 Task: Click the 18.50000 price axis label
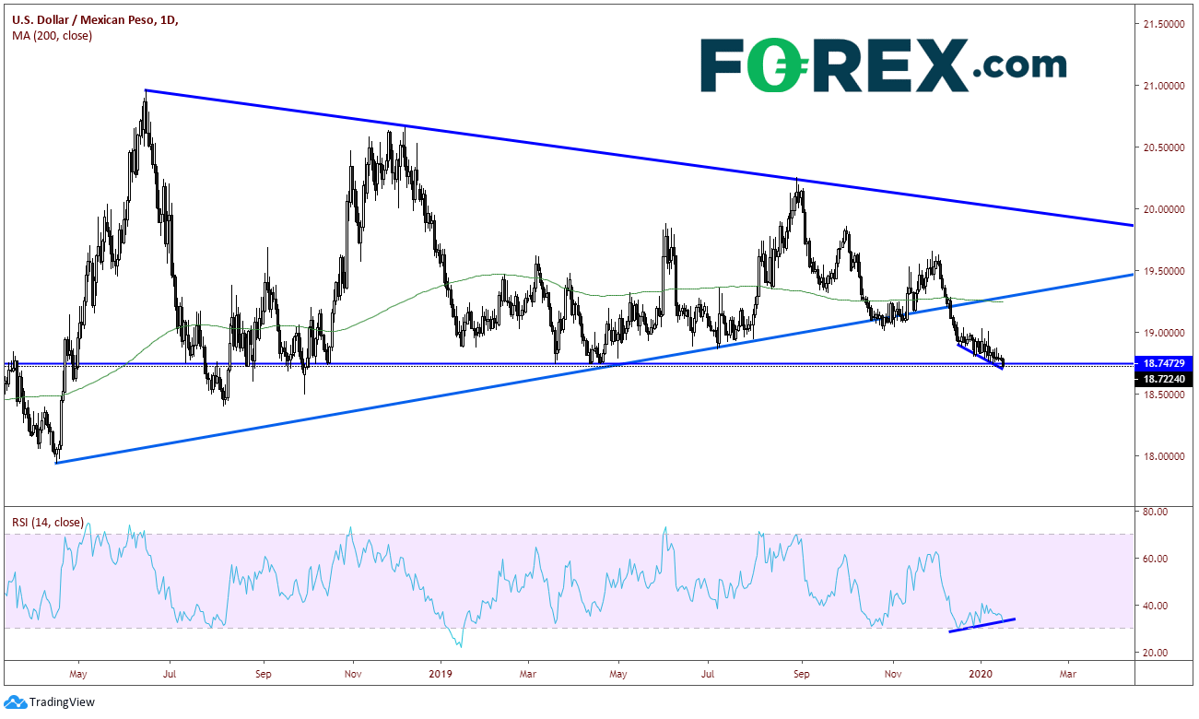coord(1165,395)
